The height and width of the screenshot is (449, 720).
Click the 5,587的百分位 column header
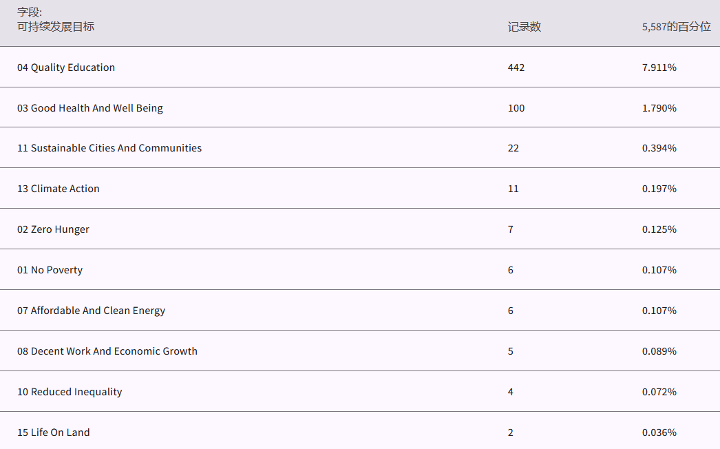pos(676,27)
